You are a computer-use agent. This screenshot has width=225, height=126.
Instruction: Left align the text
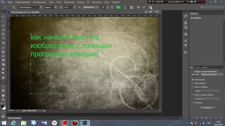[103, 7]
